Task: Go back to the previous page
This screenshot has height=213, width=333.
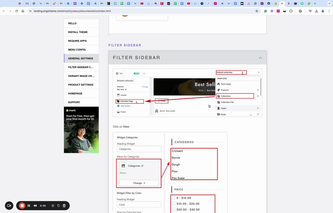Action: 4,11
